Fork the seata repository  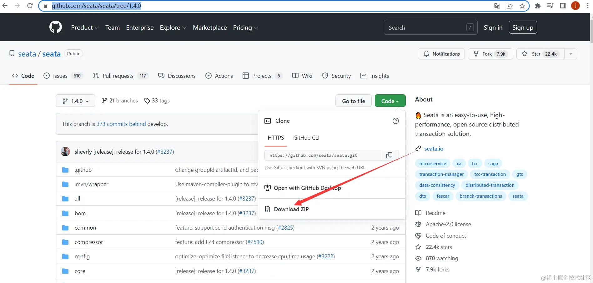coord(490,54)
